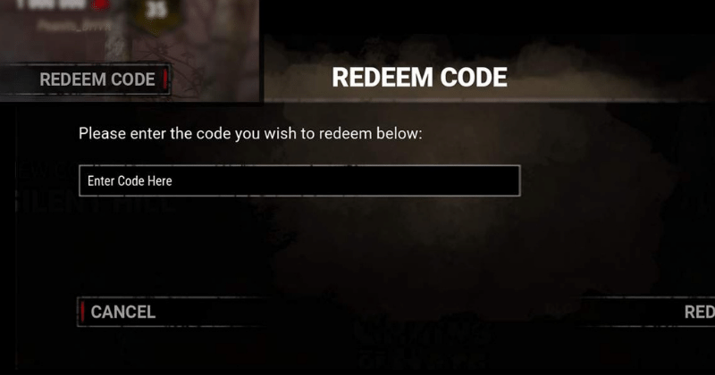Screen dimensions: 715x375
Task: Select the inset menu preview thumbnail
Action: [130, 51]
